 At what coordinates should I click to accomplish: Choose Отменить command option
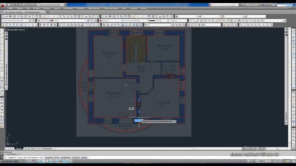click(x=76, y=158)
